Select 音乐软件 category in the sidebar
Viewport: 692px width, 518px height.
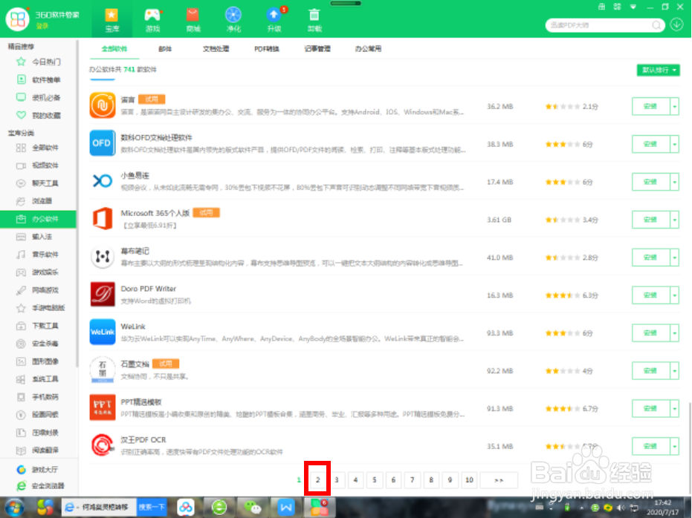[x=37, y=255]
